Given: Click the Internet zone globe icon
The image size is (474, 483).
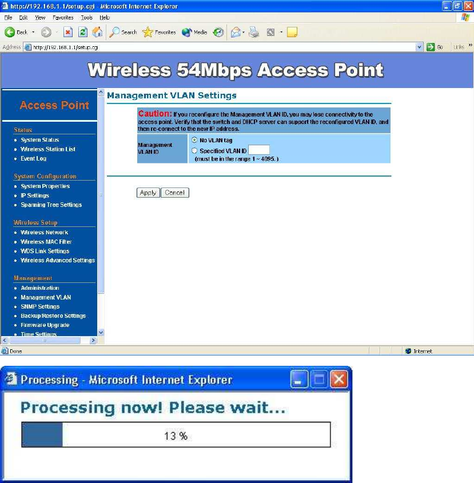Looking at the screenshot, I should 408,351.
